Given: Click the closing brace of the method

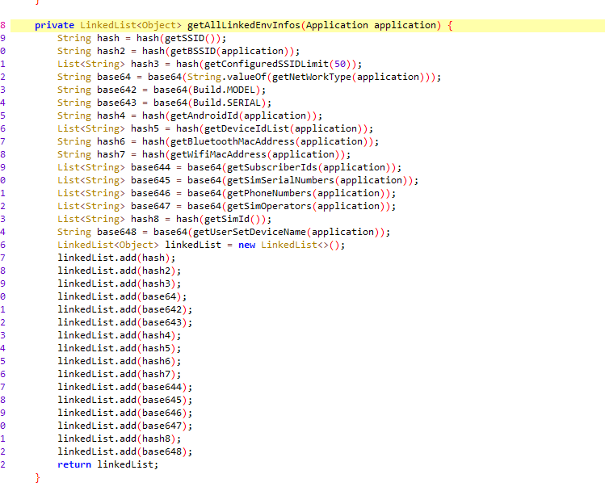Looking at the screenshot, I should [37, 478].
